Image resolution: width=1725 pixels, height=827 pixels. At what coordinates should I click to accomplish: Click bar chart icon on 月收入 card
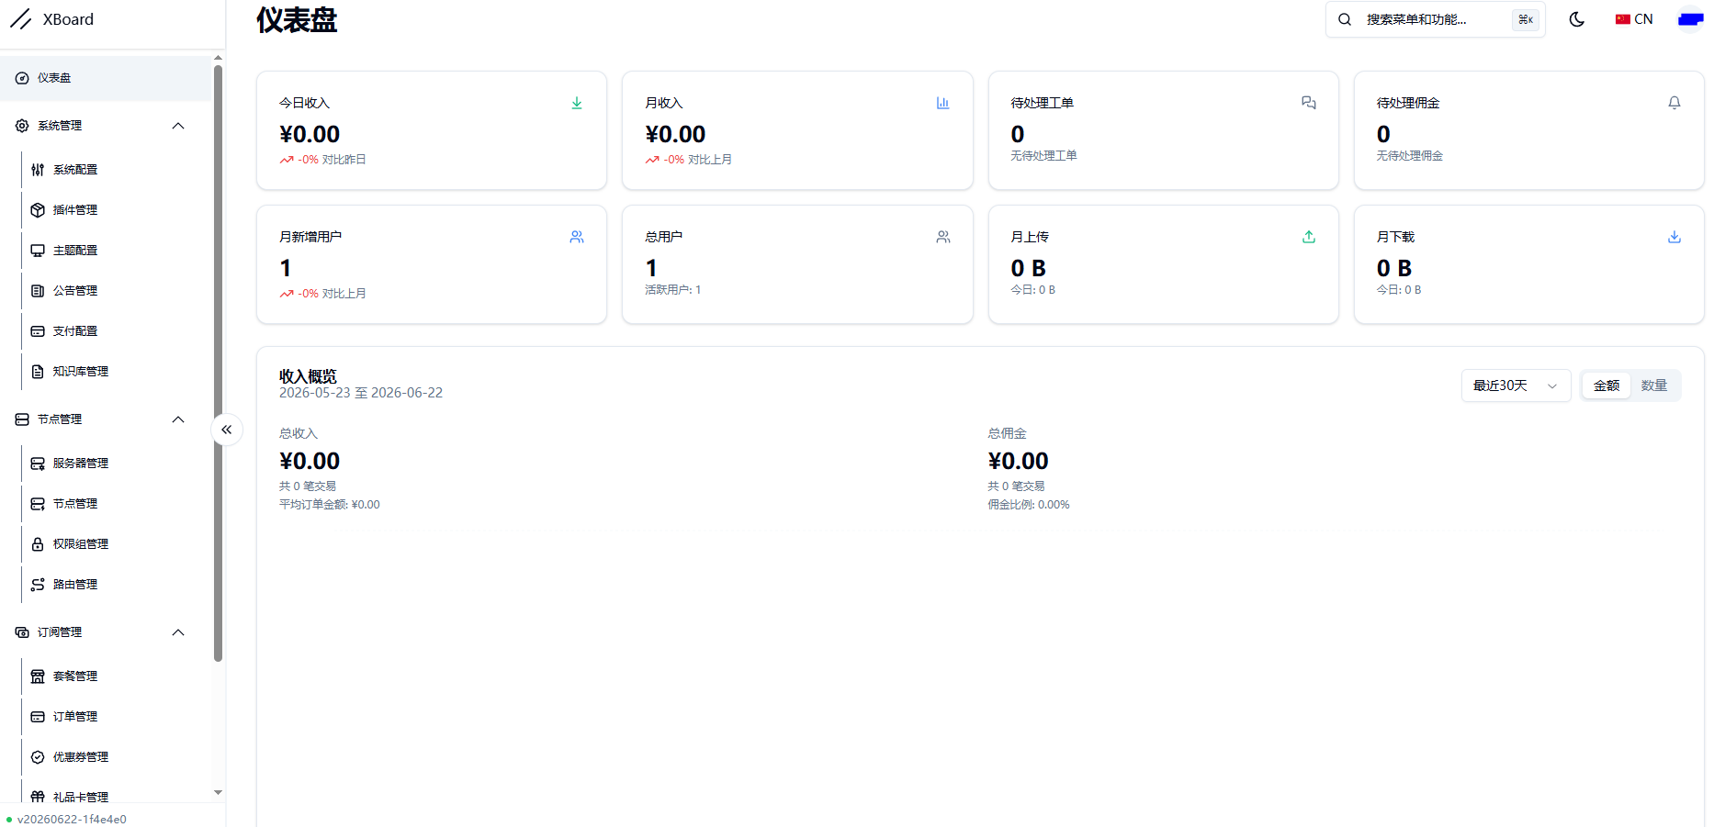[942, 103]
